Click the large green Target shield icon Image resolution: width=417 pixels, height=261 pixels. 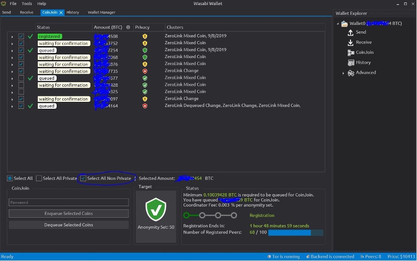(x=156, y=209)
